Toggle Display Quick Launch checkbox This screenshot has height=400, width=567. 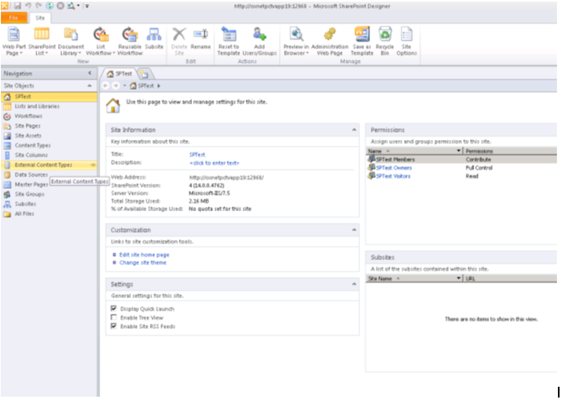[x=113, y=309]
